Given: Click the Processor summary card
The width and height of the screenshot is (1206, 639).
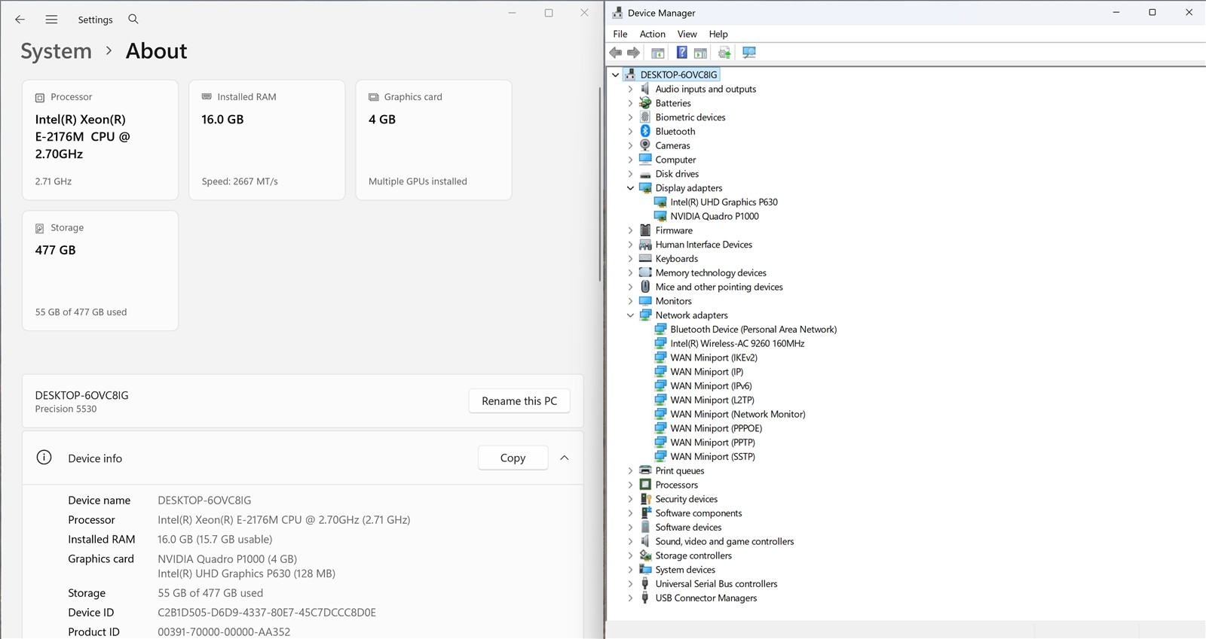Looking at the screenshot, I should [x=100, y=140].
